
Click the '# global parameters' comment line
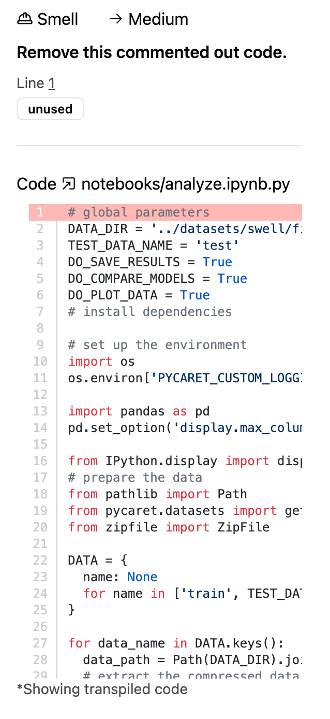click(x=139, y=212)
